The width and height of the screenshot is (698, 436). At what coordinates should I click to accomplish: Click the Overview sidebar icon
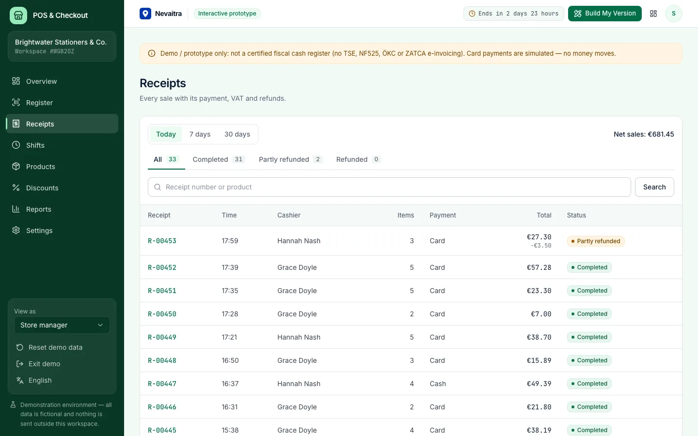click(x=16, y=81)
